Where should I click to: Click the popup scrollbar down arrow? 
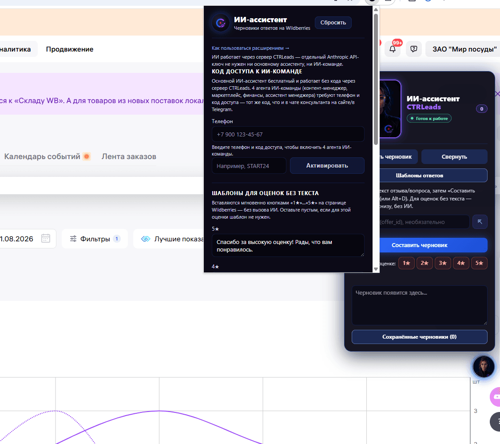[x=376, y=269]
